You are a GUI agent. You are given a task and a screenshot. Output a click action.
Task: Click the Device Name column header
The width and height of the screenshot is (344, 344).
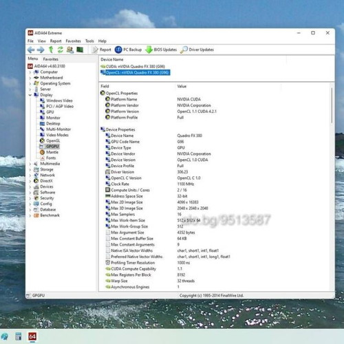pos(112,59)
